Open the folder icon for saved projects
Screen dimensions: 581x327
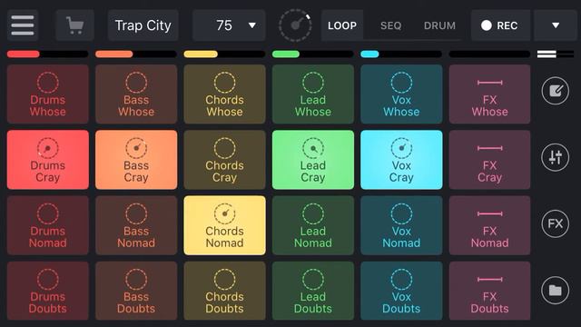pyautogui.click(x=555, y=290)
